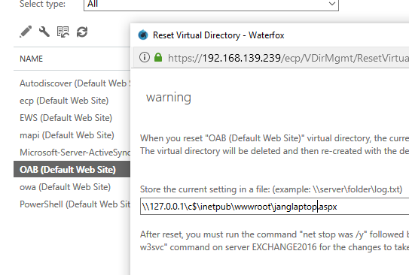The height and width of the screenshot is (275, 409).
Task: Select OAB (Default Web Site) row
Action: point(72,169)
